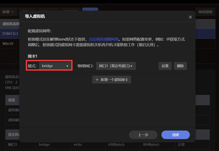Screen dimensions: 219x151
Task: Close the 导入虚拟机 dialog
Action: (190, 17)
